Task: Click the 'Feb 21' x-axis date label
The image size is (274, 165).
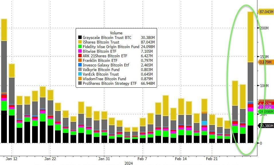Action: click(212, 159)
